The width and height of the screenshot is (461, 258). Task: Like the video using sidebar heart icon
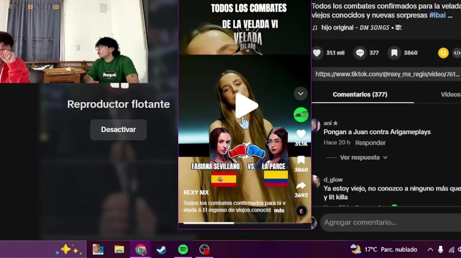click(x=301, y=134)
